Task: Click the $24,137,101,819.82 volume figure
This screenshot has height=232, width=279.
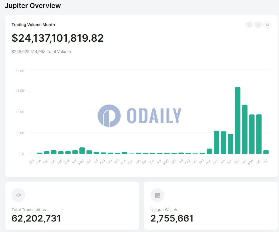Action: tap(58, 38)
